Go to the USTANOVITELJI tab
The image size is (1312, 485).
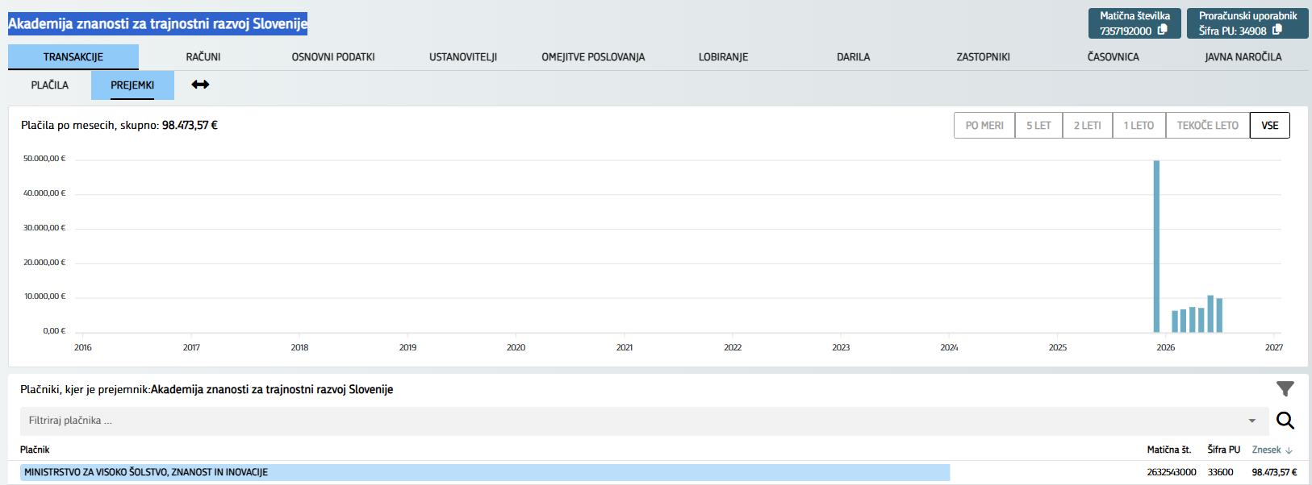point(463,57)
